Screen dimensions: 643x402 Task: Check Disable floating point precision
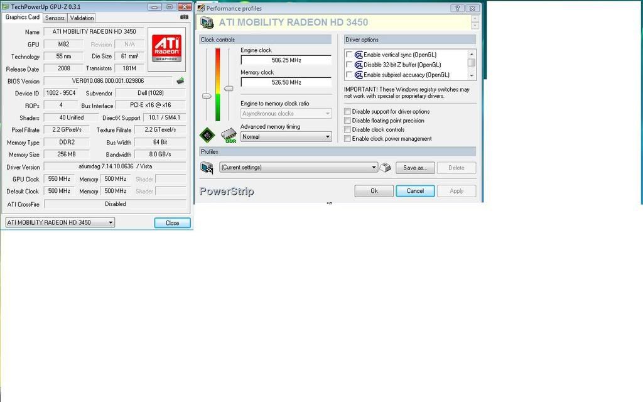[347, 121]
